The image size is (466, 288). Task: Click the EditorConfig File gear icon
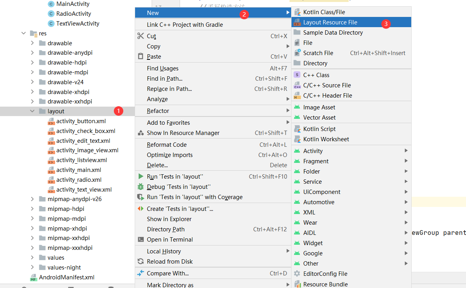click(x=297, y=274)
